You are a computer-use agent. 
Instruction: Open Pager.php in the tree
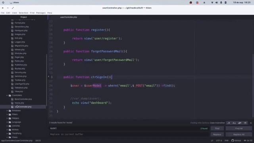[x=19, y=57]
